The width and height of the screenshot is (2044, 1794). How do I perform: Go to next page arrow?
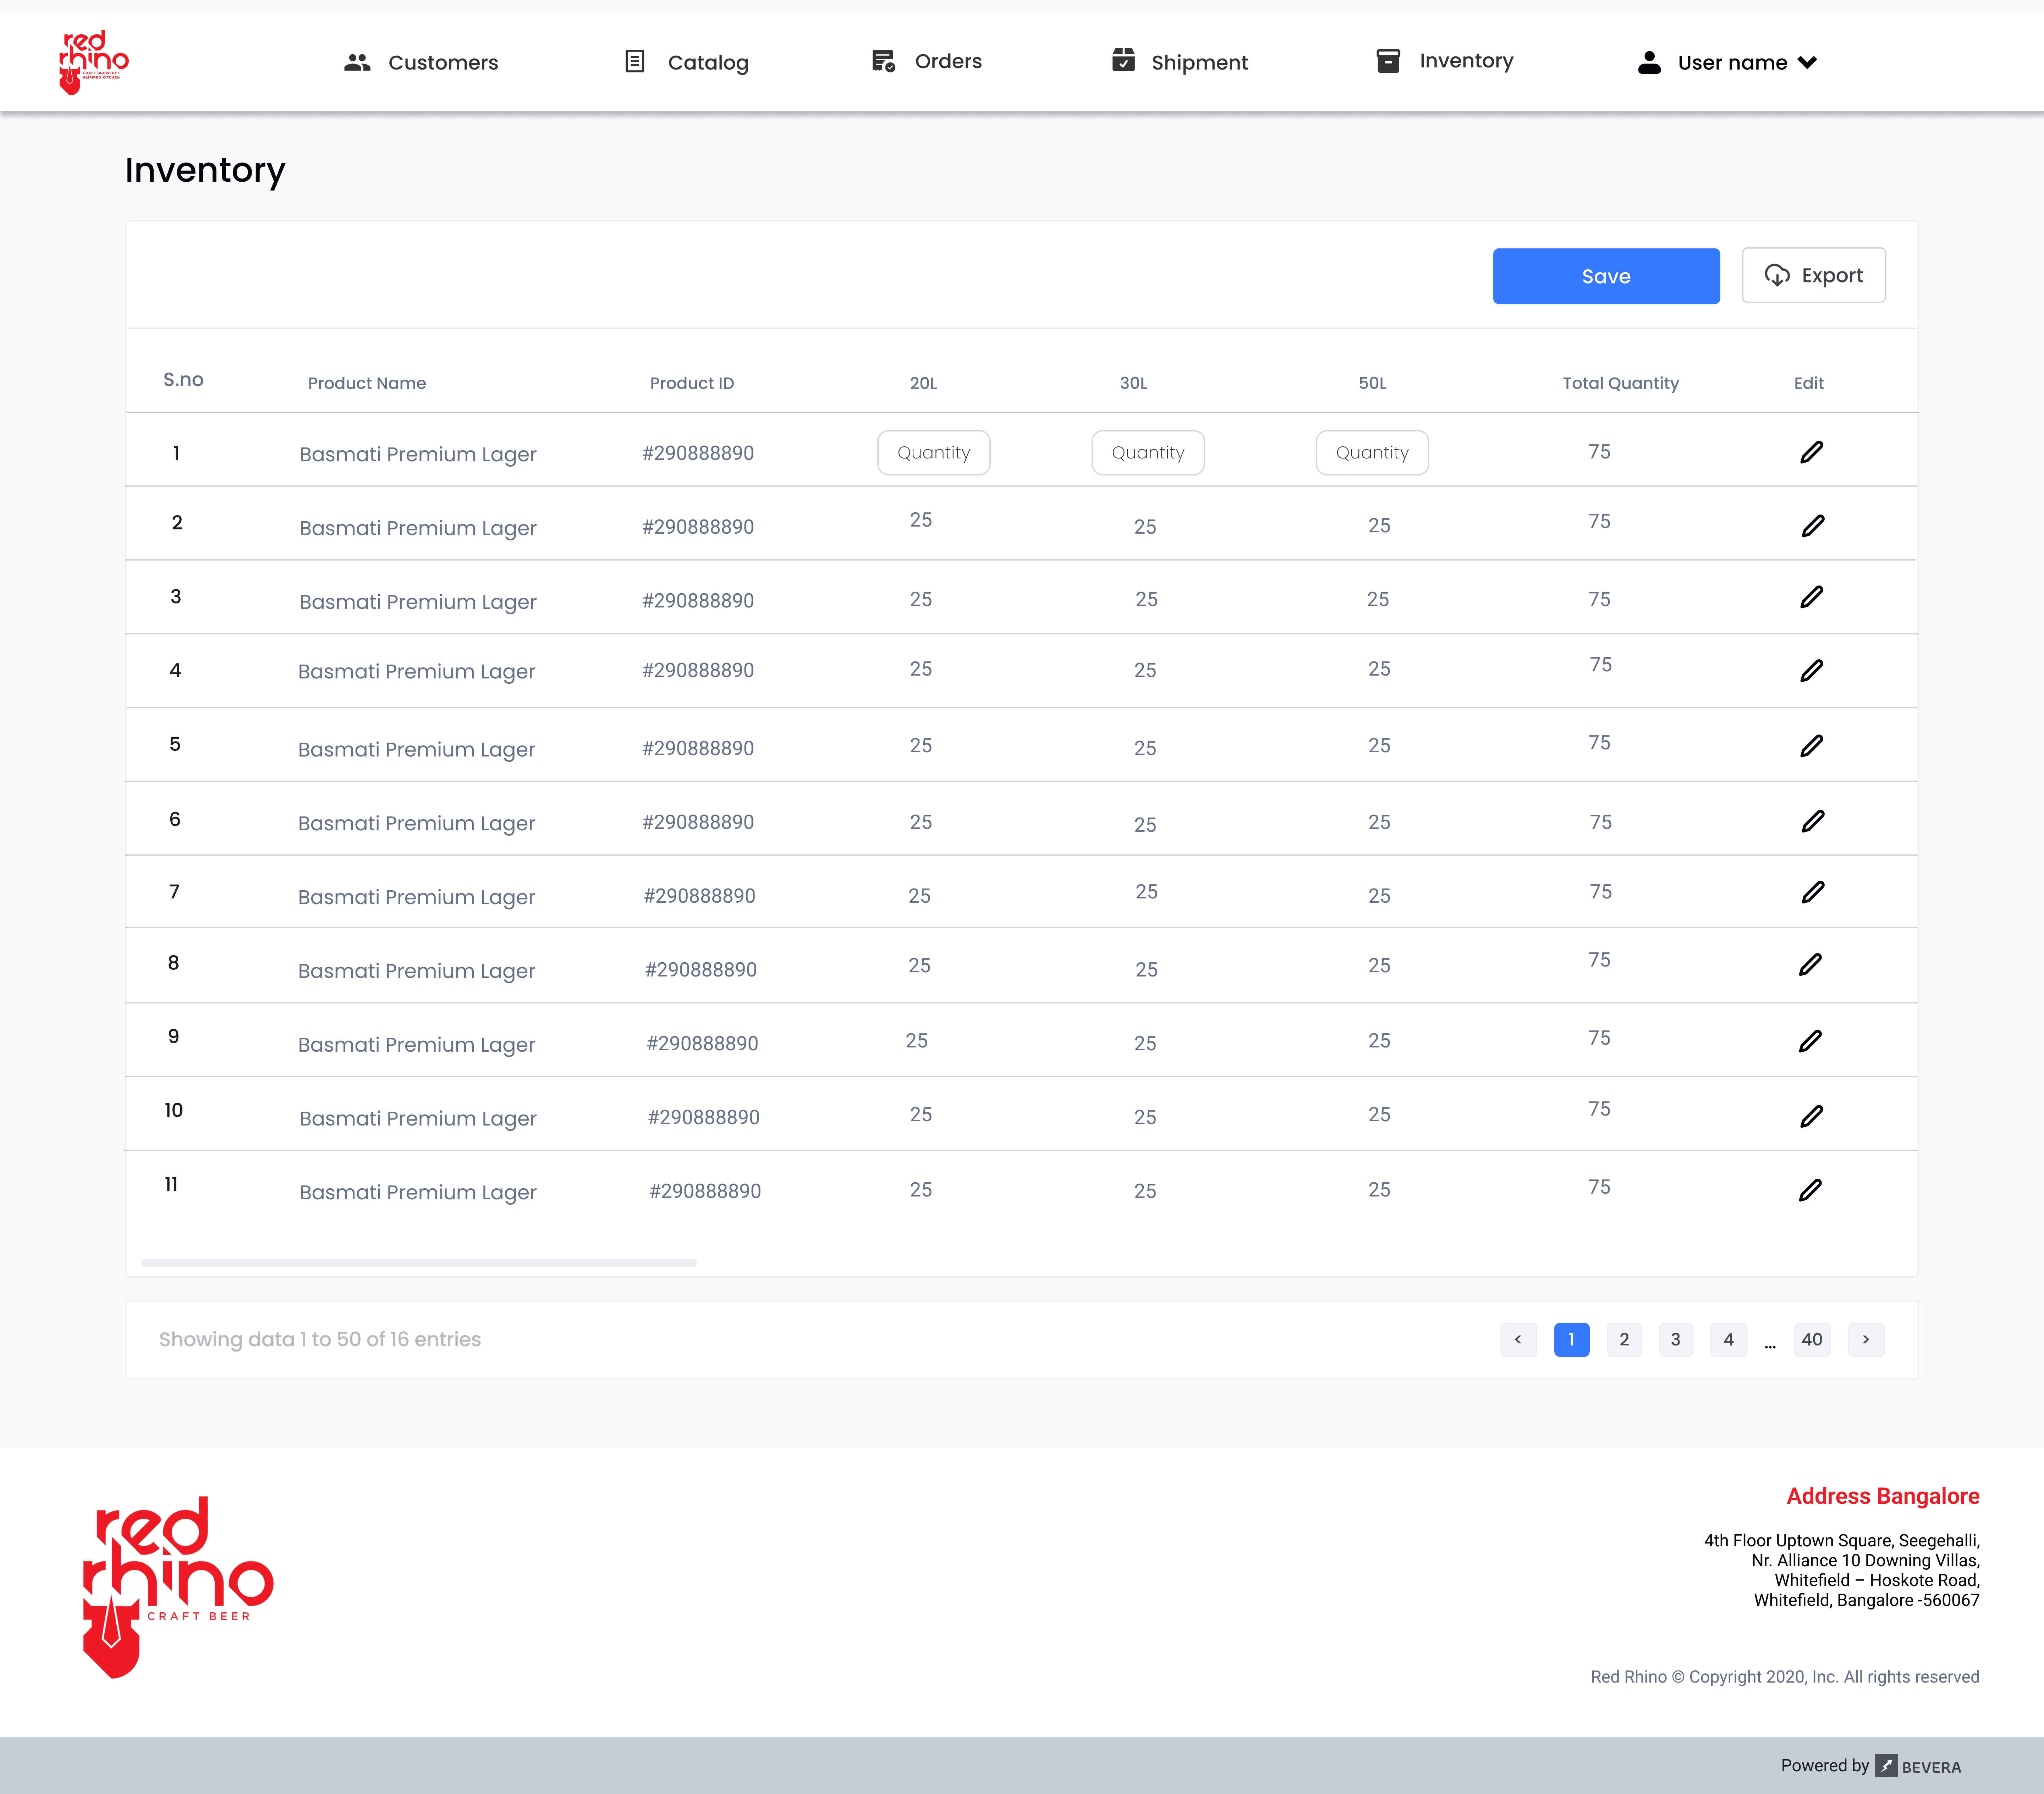[1866, 1339]
